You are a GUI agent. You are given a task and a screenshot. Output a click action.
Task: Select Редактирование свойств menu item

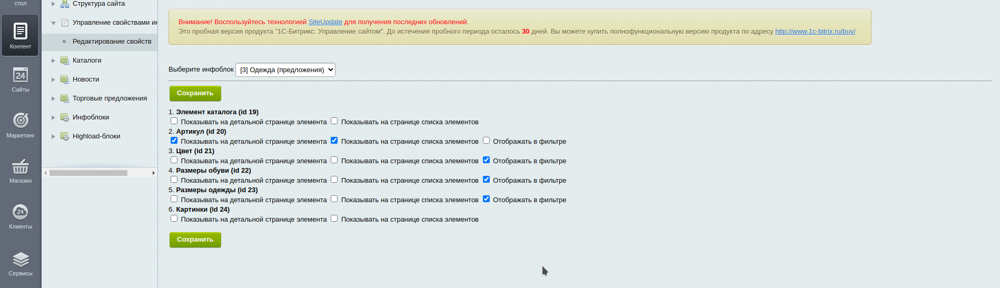point(112,42)
